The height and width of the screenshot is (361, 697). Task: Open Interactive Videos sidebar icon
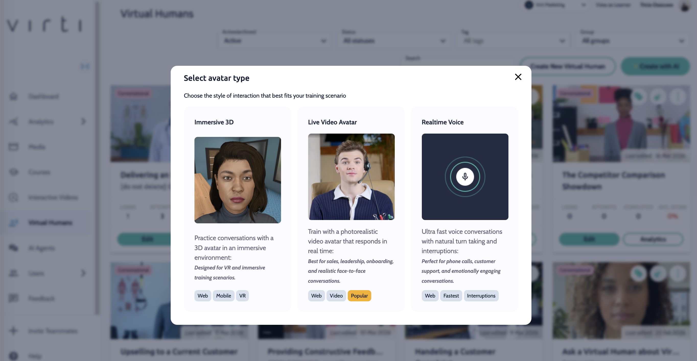[x=13, y=197]
